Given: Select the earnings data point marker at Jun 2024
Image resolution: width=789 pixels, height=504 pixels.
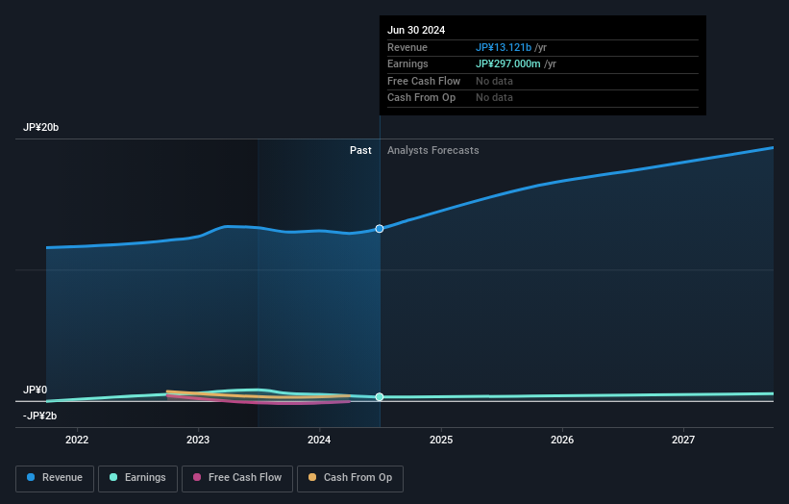Looking at the screenshot, I should pos(380,396).
